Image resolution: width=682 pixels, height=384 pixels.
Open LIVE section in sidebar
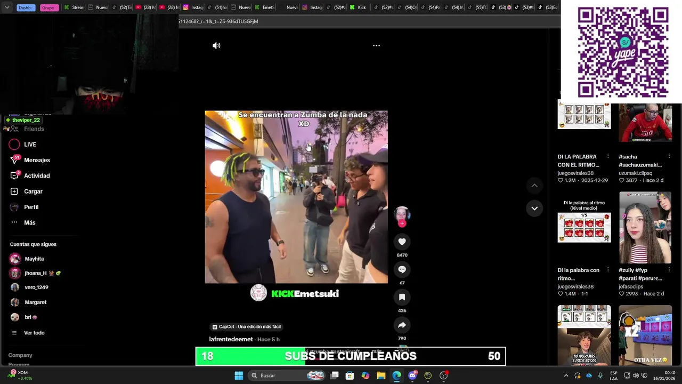coord(30,145)
